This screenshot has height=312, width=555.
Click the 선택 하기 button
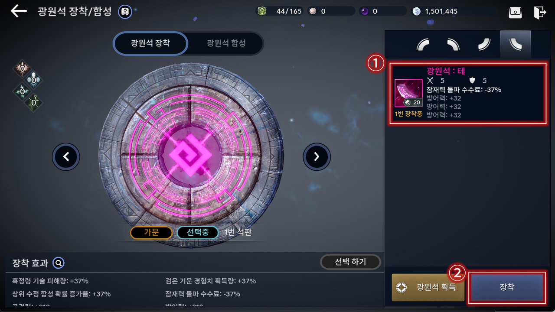350,262
